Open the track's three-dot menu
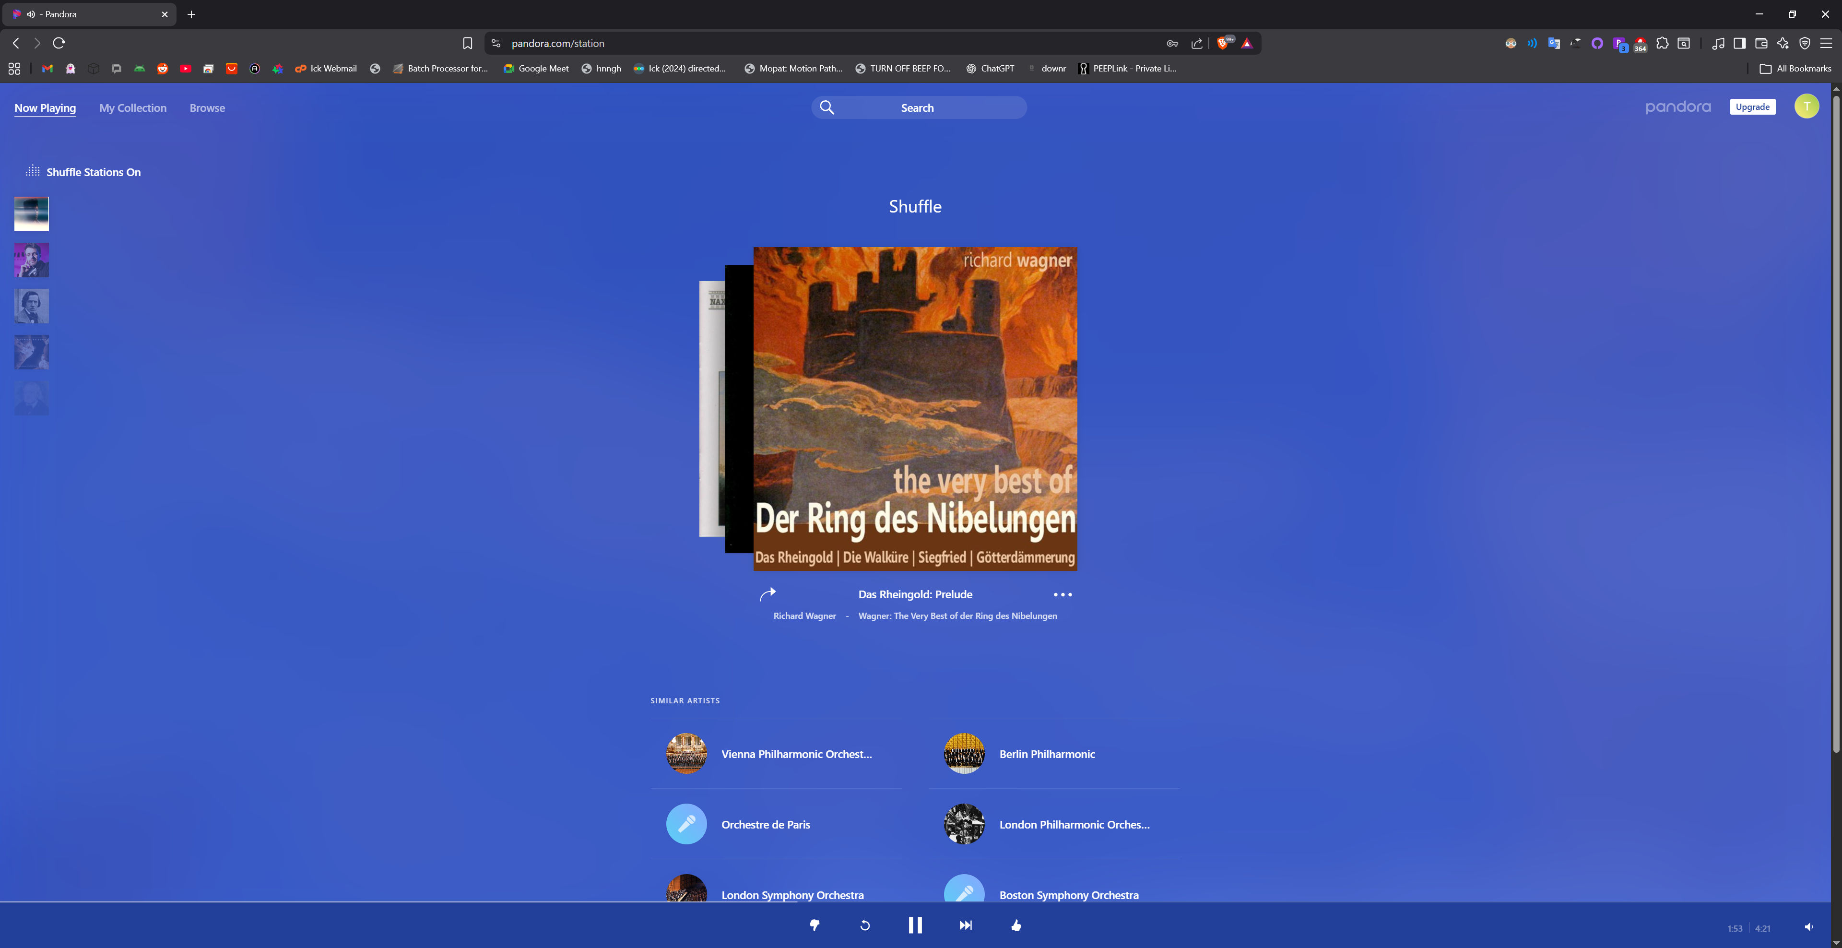Screen dimensions: 1842x948 coord(1062,594)
